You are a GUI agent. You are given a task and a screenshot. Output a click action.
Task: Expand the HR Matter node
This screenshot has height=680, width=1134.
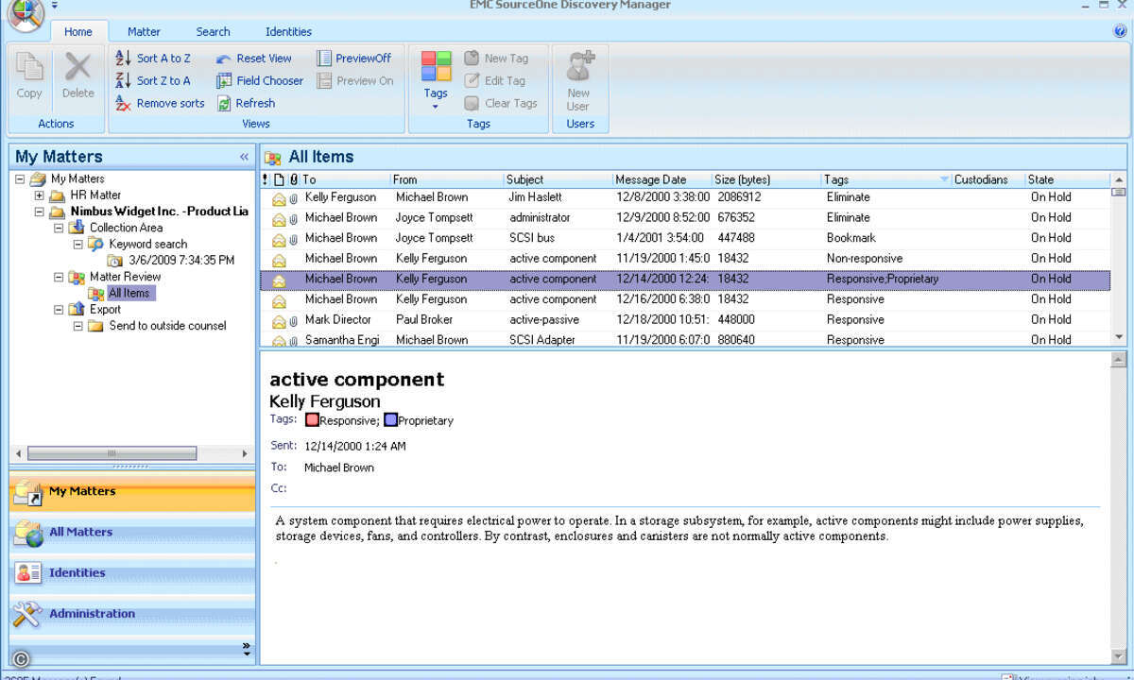point(39,195)
